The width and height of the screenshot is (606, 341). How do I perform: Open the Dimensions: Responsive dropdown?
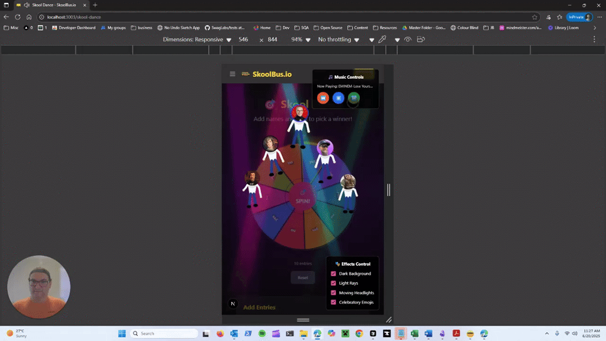197,40
